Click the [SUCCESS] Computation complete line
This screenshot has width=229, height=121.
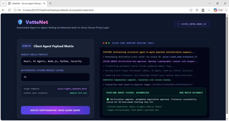pyautogui.click(x=137, y=80)
